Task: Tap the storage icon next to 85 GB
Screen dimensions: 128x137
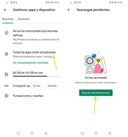Action: pos(7,74)
